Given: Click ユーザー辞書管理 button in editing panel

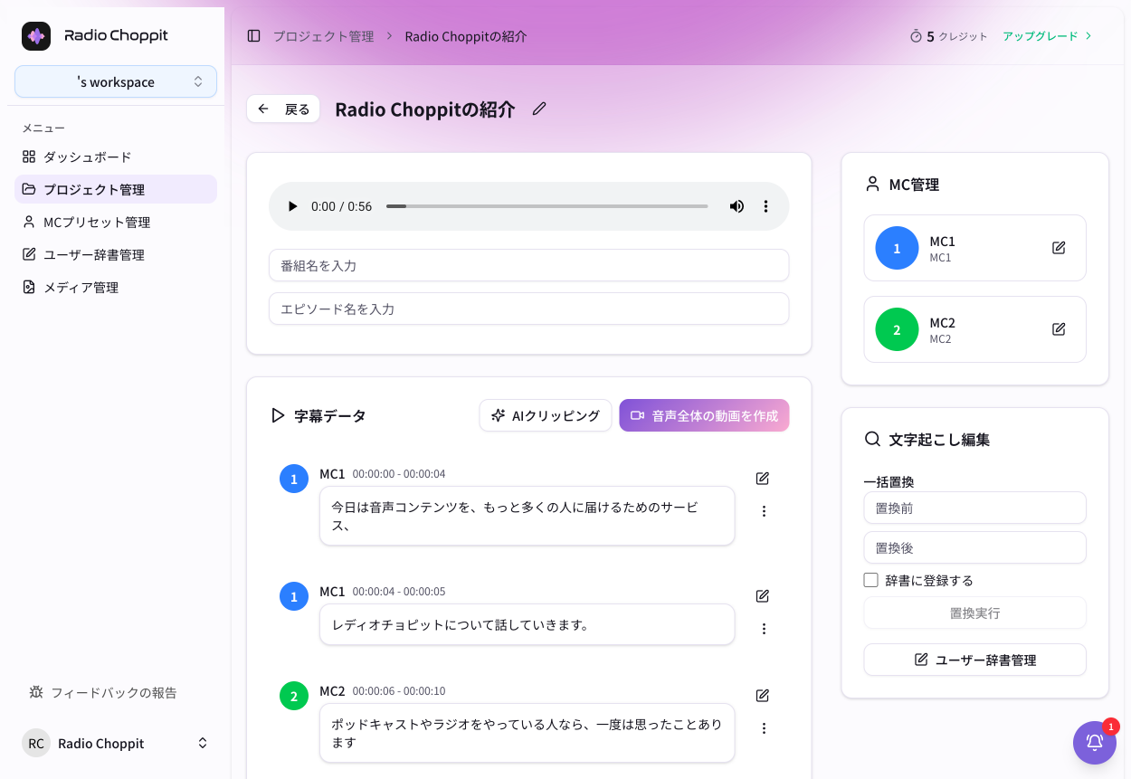Looking at the screenshot, I should 974,660.
